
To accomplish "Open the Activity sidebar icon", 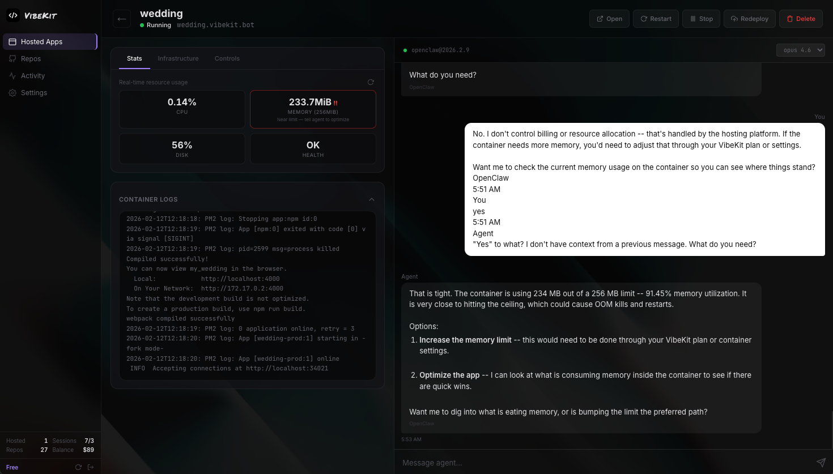I will 12,75.
